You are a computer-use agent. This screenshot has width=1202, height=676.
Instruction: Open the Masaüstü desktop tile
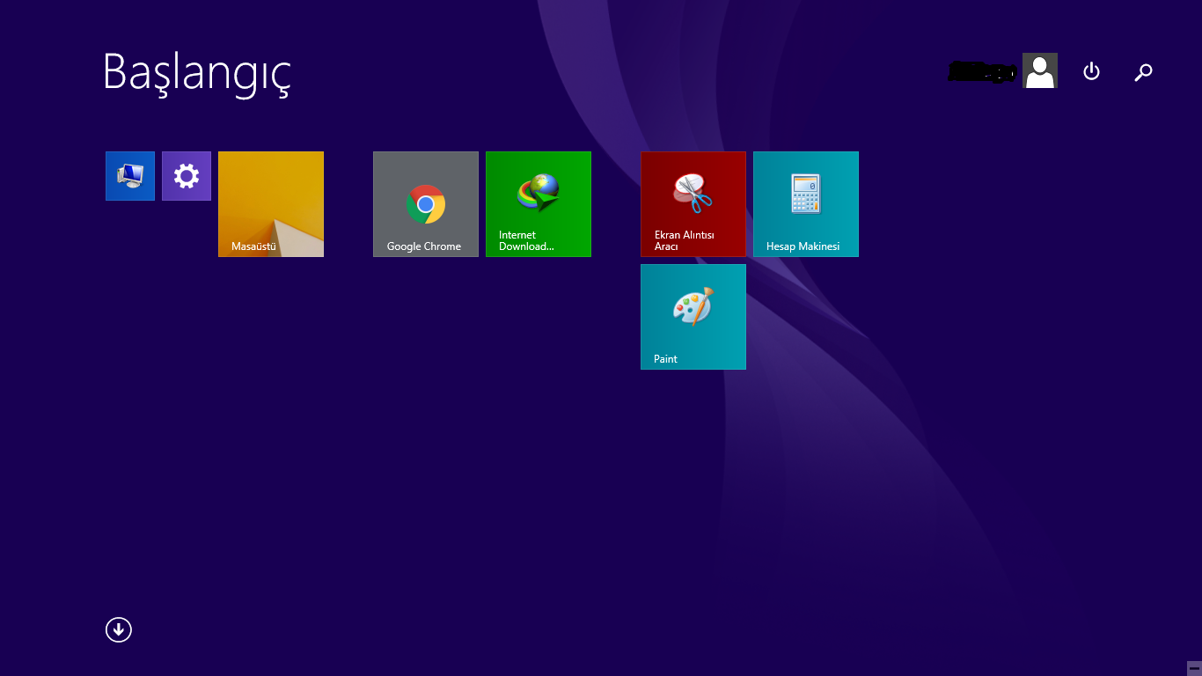coord(271,204)
